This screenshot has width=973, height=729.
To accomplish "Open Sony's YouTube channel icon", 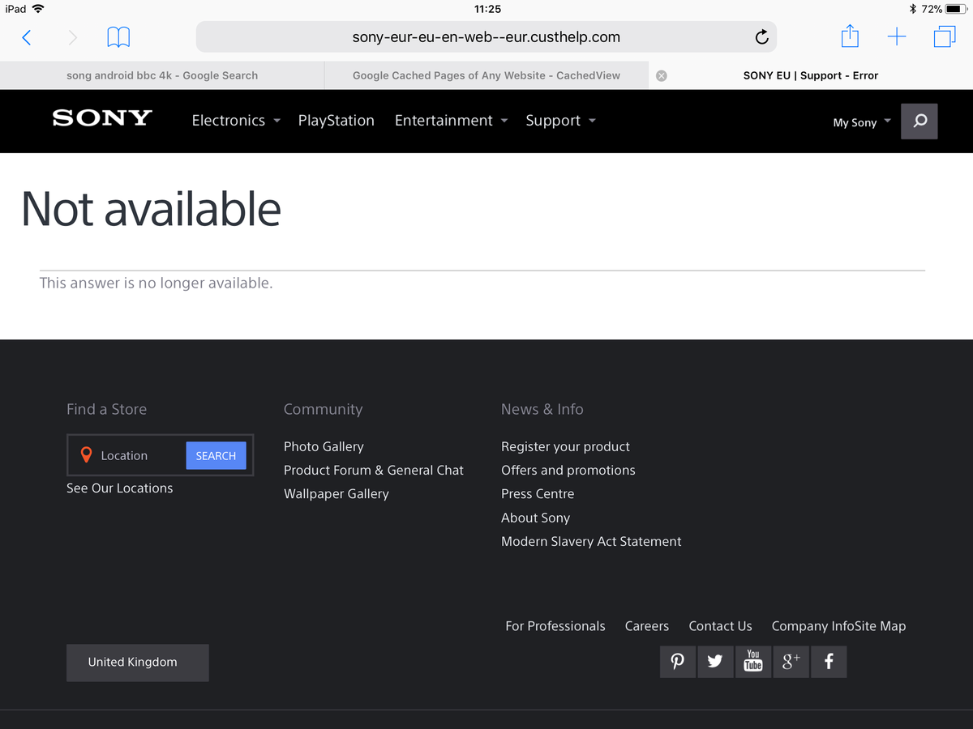I will tap(753, 662).
